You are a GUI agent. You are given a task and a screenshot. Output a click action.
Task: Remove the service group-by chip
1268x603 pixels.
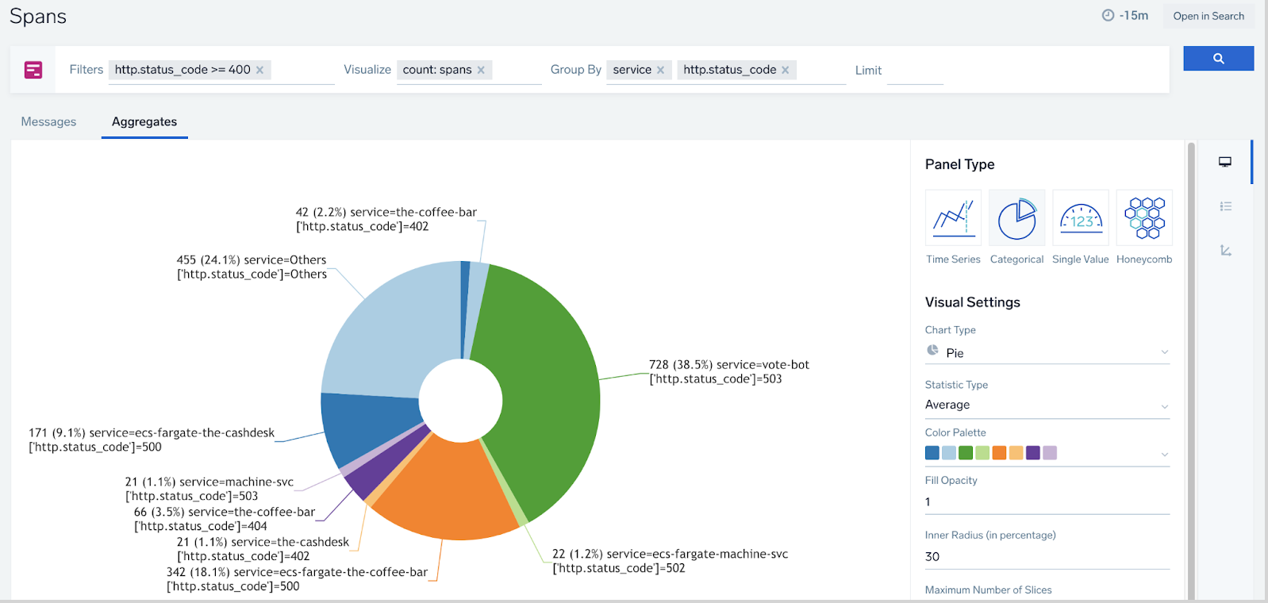pyautogui.click(x=660, y=70)
